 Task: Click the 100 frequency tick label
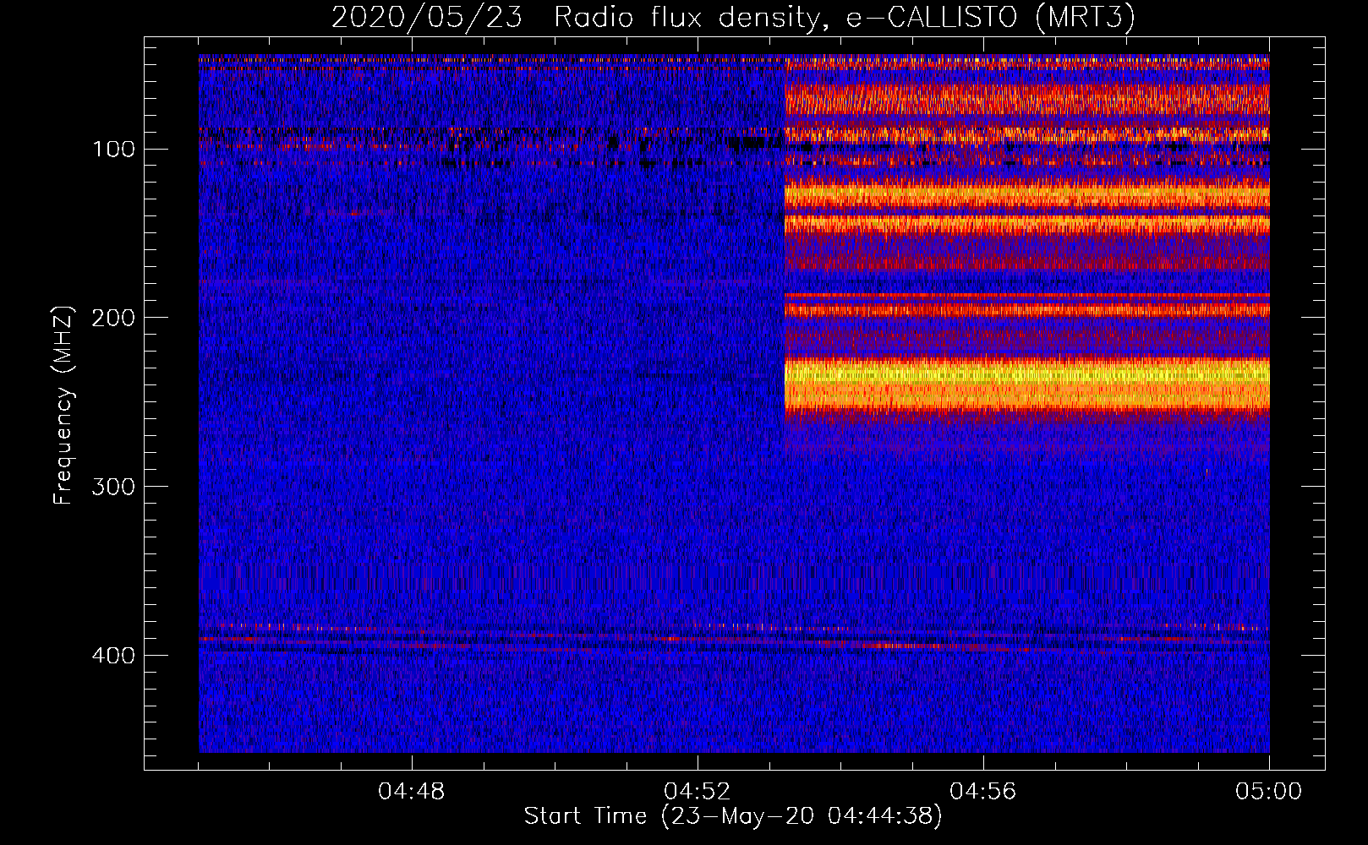tap(114, 150)
